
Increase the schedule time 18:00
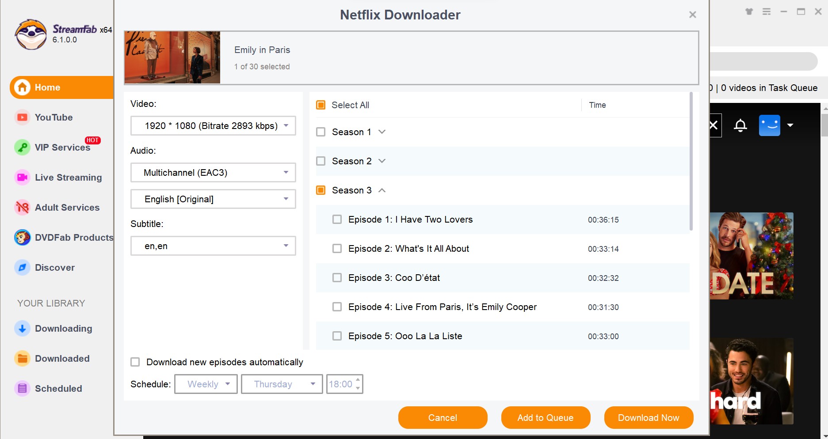358,380
